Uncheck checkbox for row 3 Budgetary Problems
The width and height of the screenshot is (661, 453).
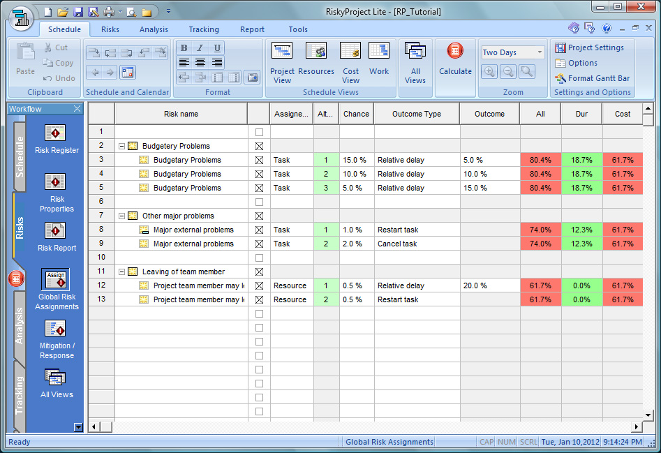pyautogui.click(x=259, y=160)
